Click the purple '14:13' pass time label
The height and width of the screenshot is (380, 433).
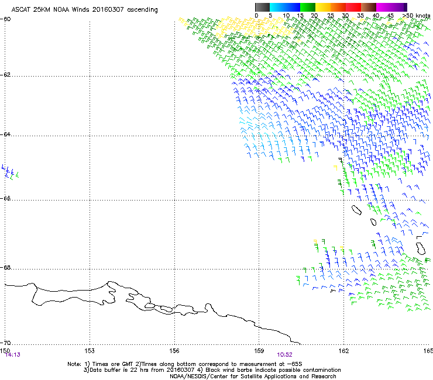tap(13, 355)
